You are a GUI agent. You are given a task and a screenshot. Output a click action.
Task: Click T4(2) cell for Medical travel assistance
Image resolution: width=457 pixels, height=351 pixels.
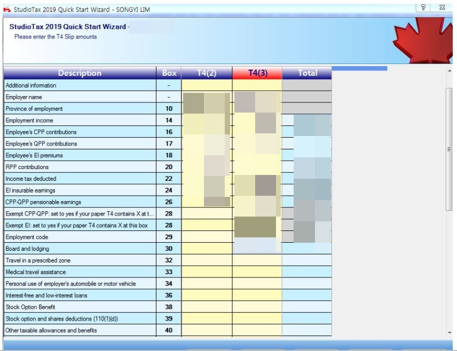pyautogui.click(x=207, y=272)
